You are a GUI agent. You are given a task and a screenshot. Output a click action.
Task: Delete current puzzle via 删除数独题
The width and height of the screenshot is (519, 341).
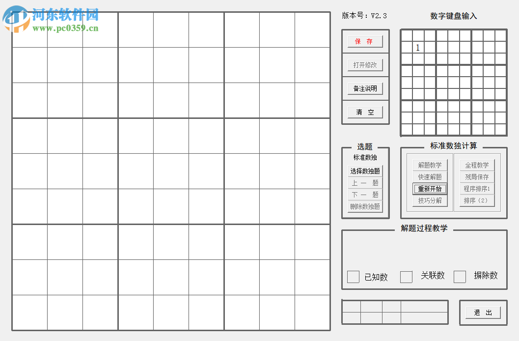(365, 206)
